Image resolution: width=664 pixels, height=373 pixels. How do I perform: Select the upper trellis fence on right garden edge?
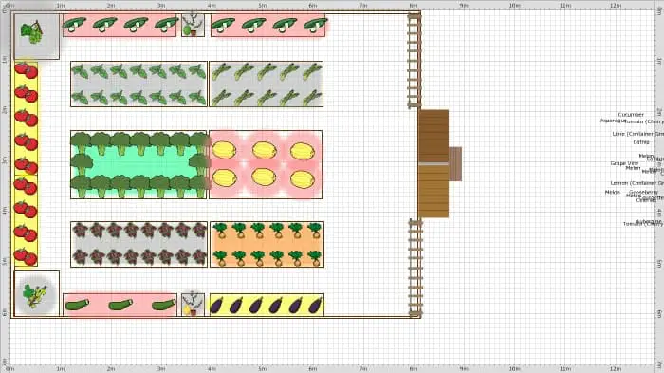coord(414,61)
